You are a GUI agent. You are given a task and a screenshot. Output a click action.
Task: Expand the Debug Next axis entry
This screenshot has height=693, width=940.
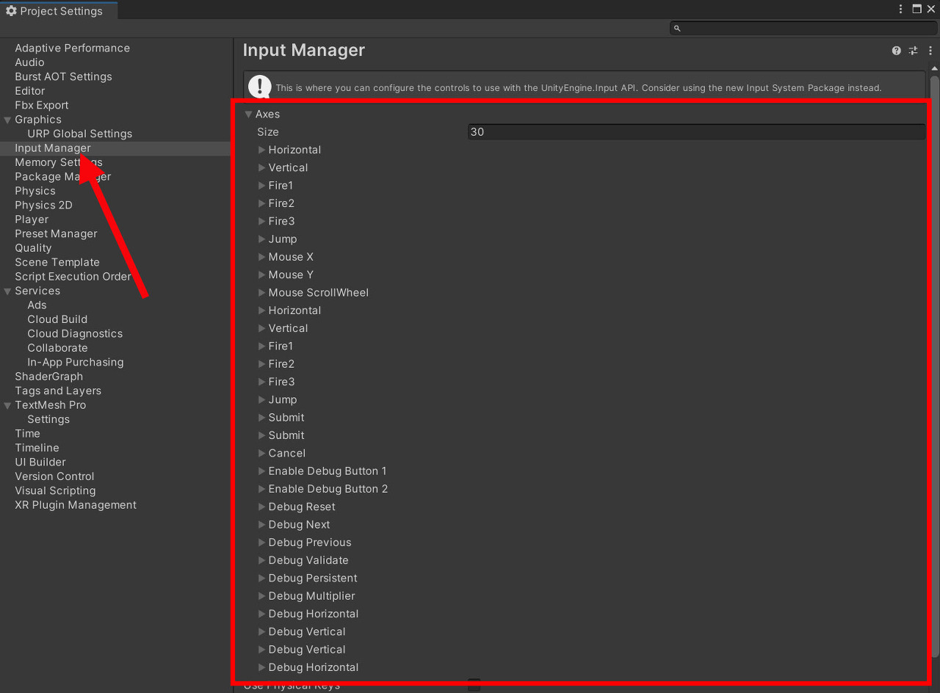(x=261, y=524)
